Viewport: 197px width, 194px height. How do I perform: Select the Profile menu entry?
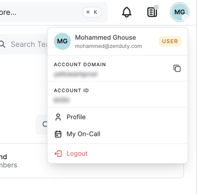click(76, 117)
